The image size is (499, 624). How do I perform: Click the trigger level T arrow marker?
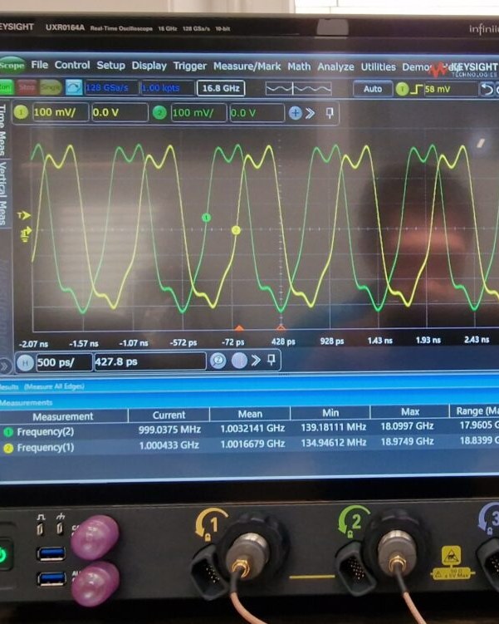(x=24, y=216)
